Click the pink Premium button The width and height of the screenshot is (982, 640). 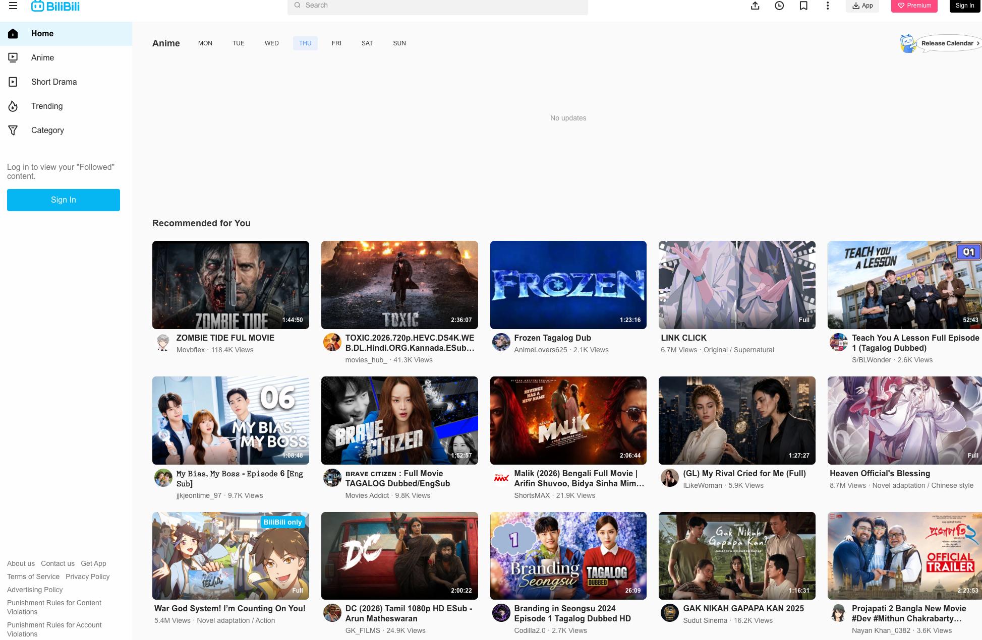[x=914, y=6]
